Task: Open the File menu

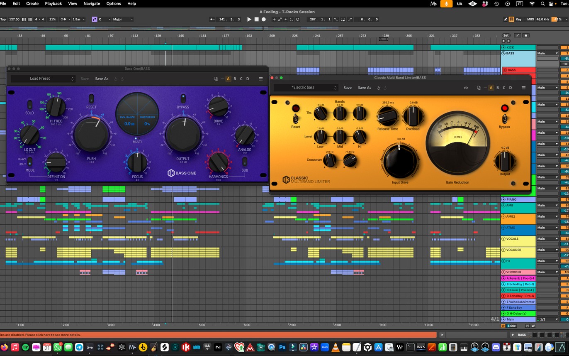Action: (x=3, y=3)
